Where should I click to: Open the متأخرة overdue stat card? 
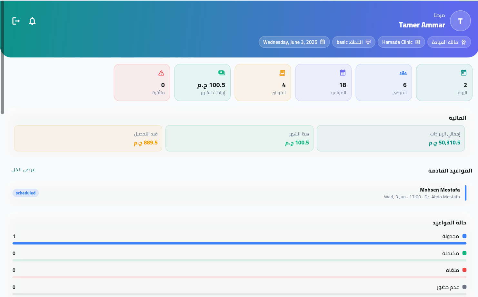142,83
